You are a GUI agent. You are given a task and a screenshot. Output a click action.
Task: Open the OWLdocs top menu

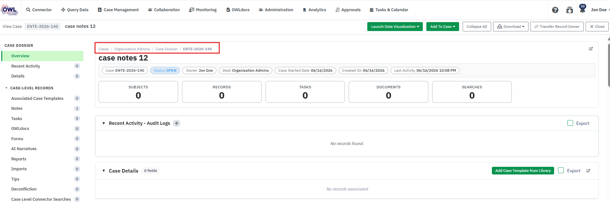pos(238,10)
